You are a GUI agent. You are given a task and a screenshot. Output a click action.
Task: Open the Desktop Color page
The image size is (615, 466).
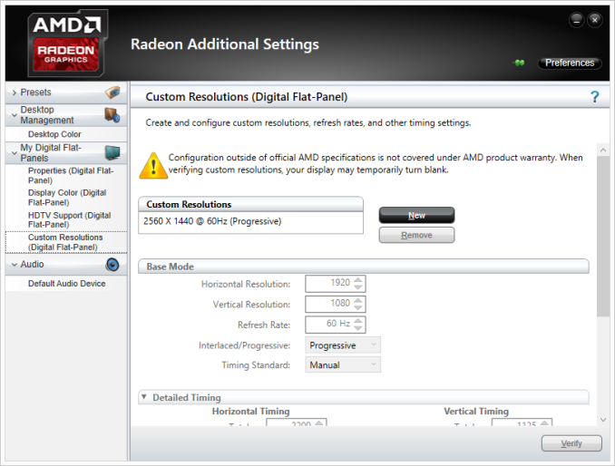(54, 134)
